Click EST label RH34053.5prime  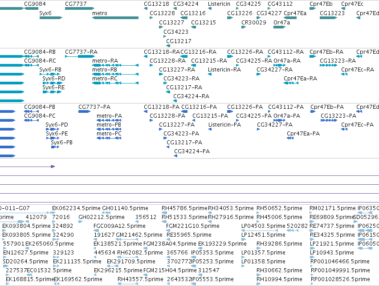(231, 208)
